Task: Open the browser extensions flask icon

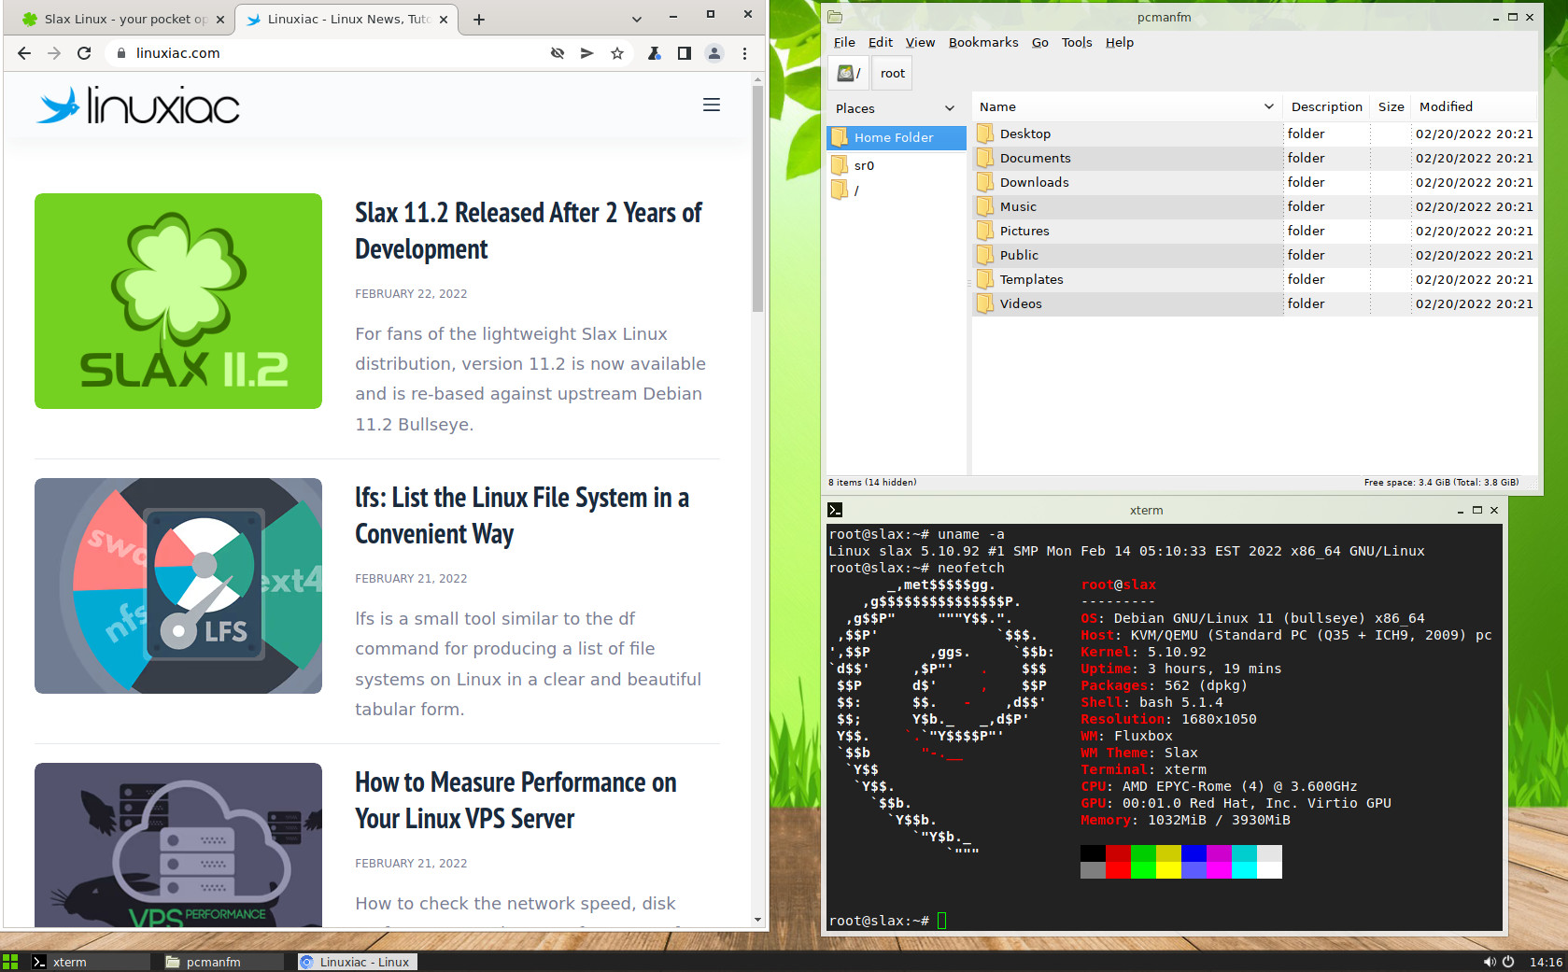Action: pyautogui.click(x=655, y=53)
